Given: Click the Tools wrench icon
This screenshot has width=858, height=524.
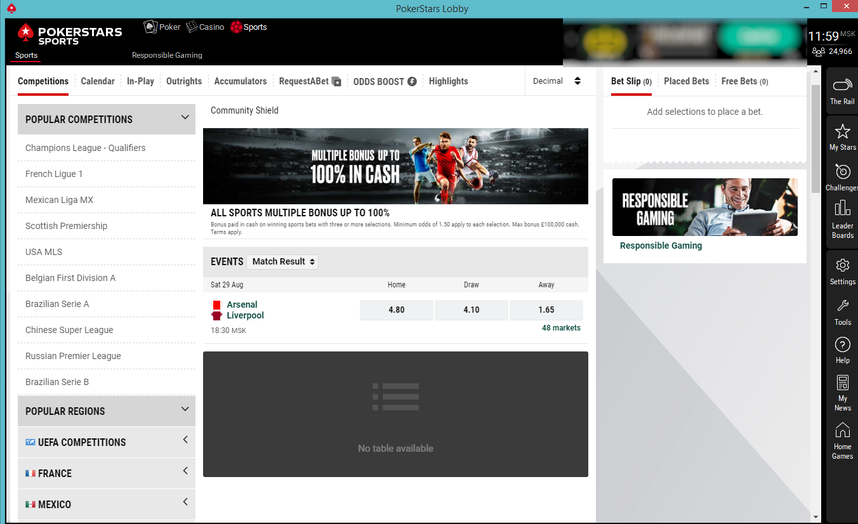Looking at the screenshot, I should [x=842, y=306].
